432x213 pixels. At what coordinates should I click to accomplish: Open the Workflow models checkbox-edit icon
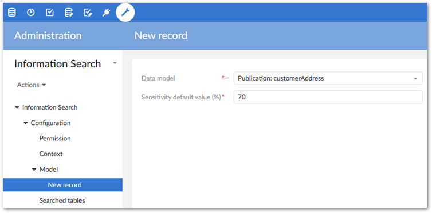click(88, 13)
